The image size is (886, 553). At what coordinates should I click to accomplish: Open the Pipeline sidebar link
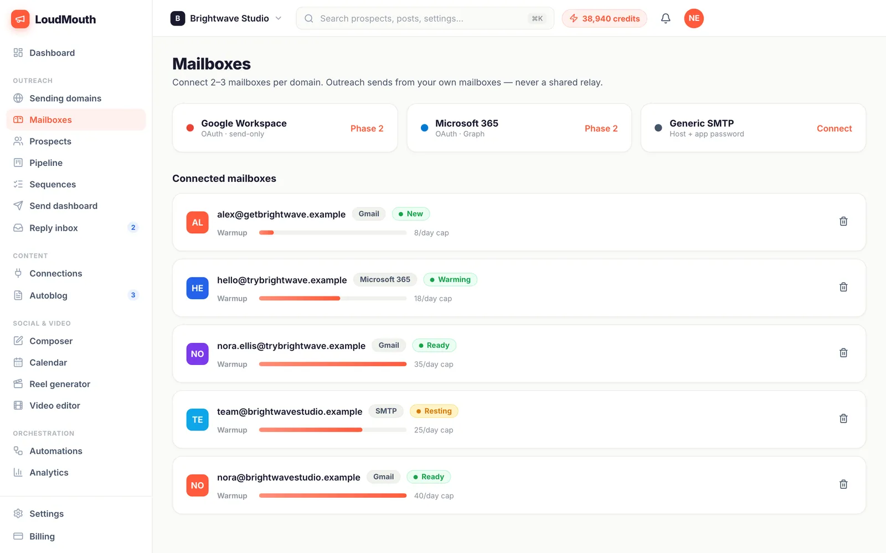tap(76, 163)
